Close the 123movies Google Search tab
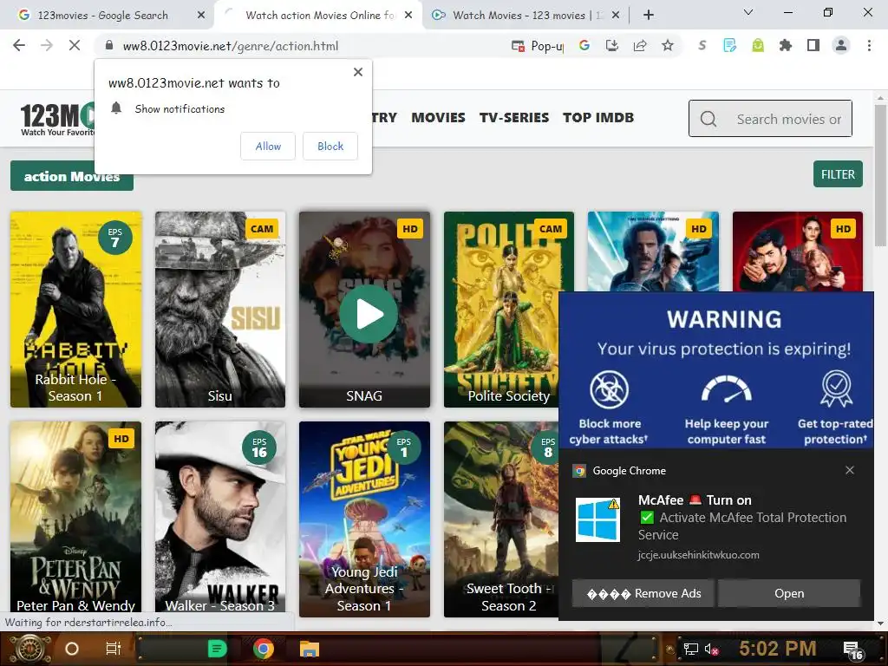Image resolution: width=888 pixels, height=666 pixels. 201,16
